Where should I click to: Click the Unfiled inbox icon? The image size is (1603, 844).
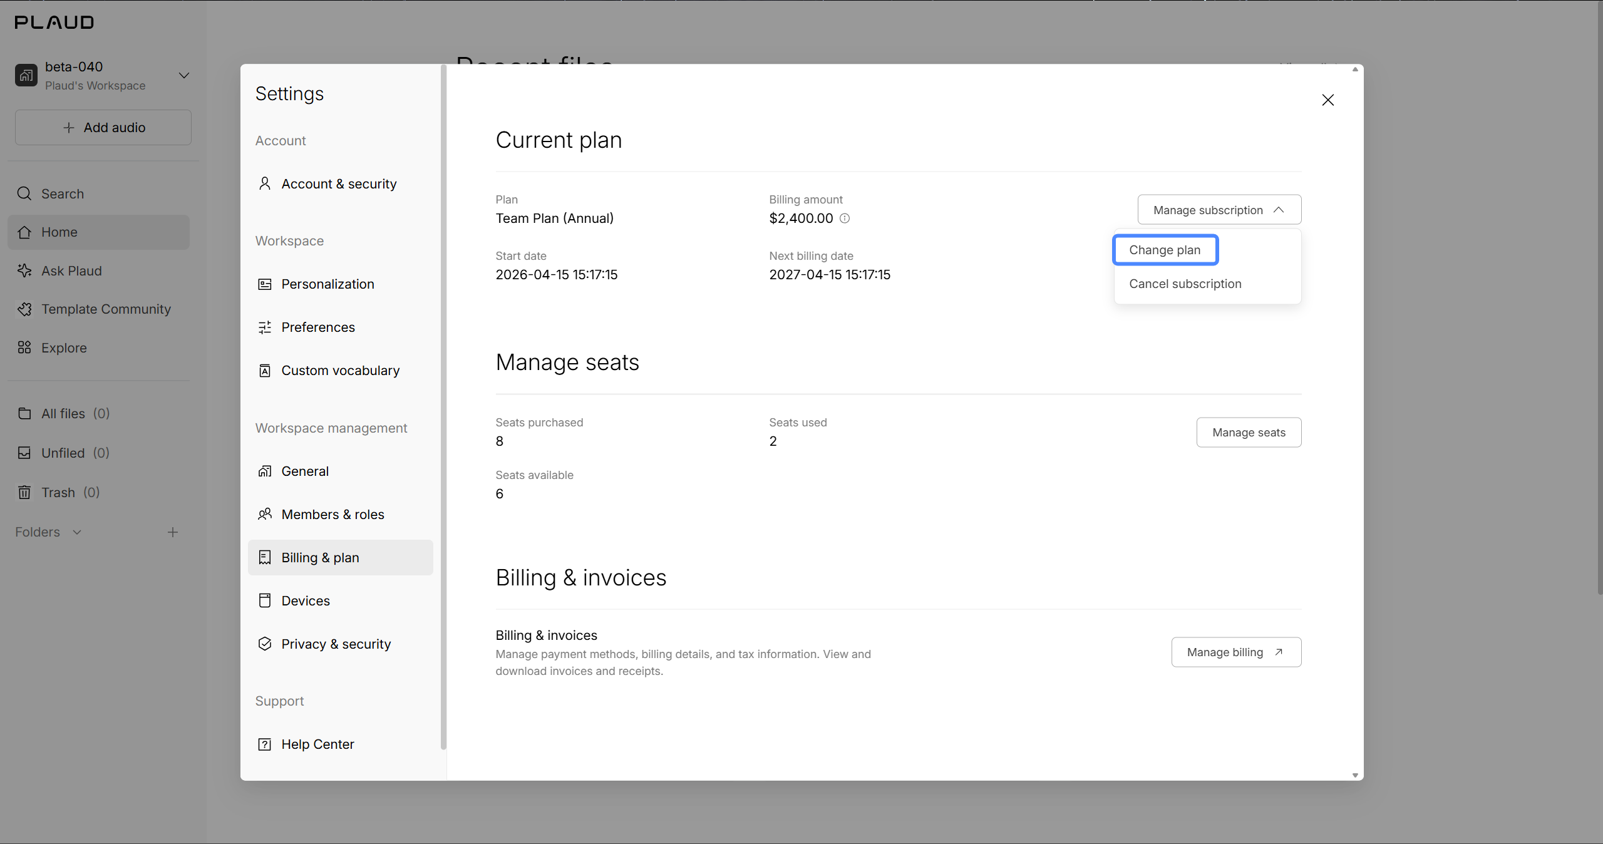point(24,453)
